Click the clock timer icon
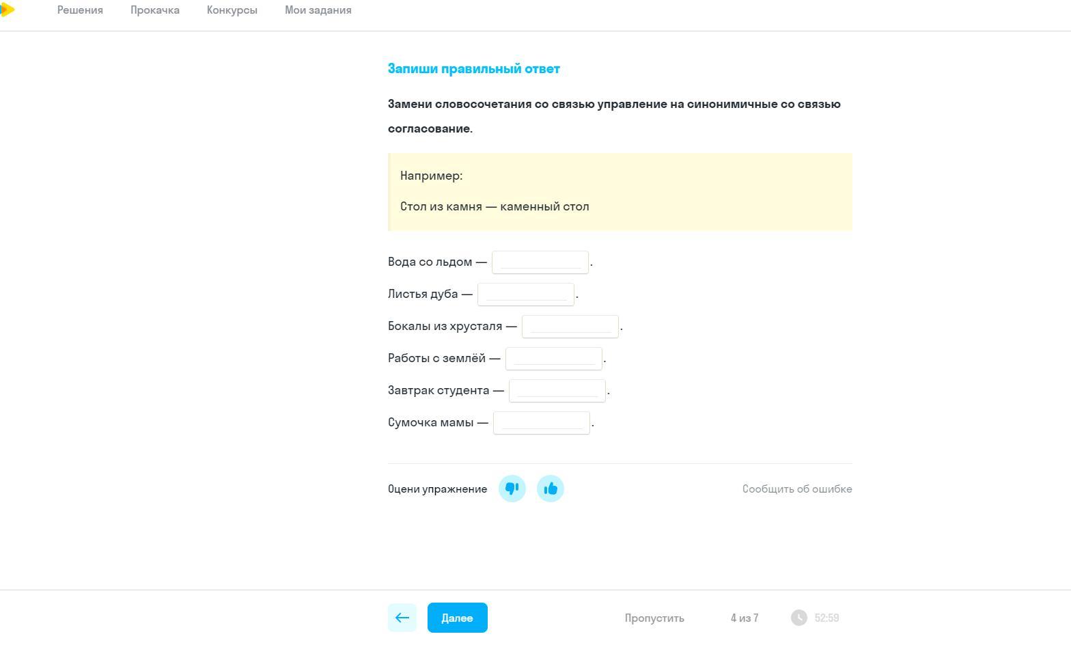 (x=799, y=618)
